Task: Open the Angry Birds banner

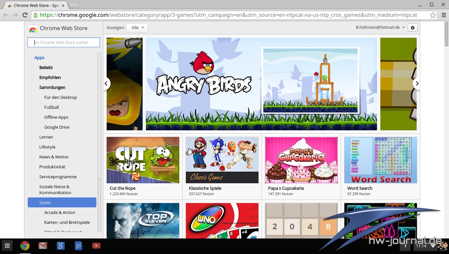Action: pos(261,84)
